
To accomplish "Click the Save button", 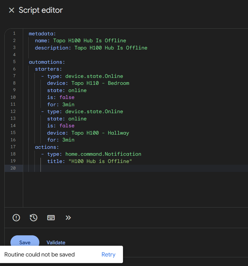I will click(x=25, y=242).
